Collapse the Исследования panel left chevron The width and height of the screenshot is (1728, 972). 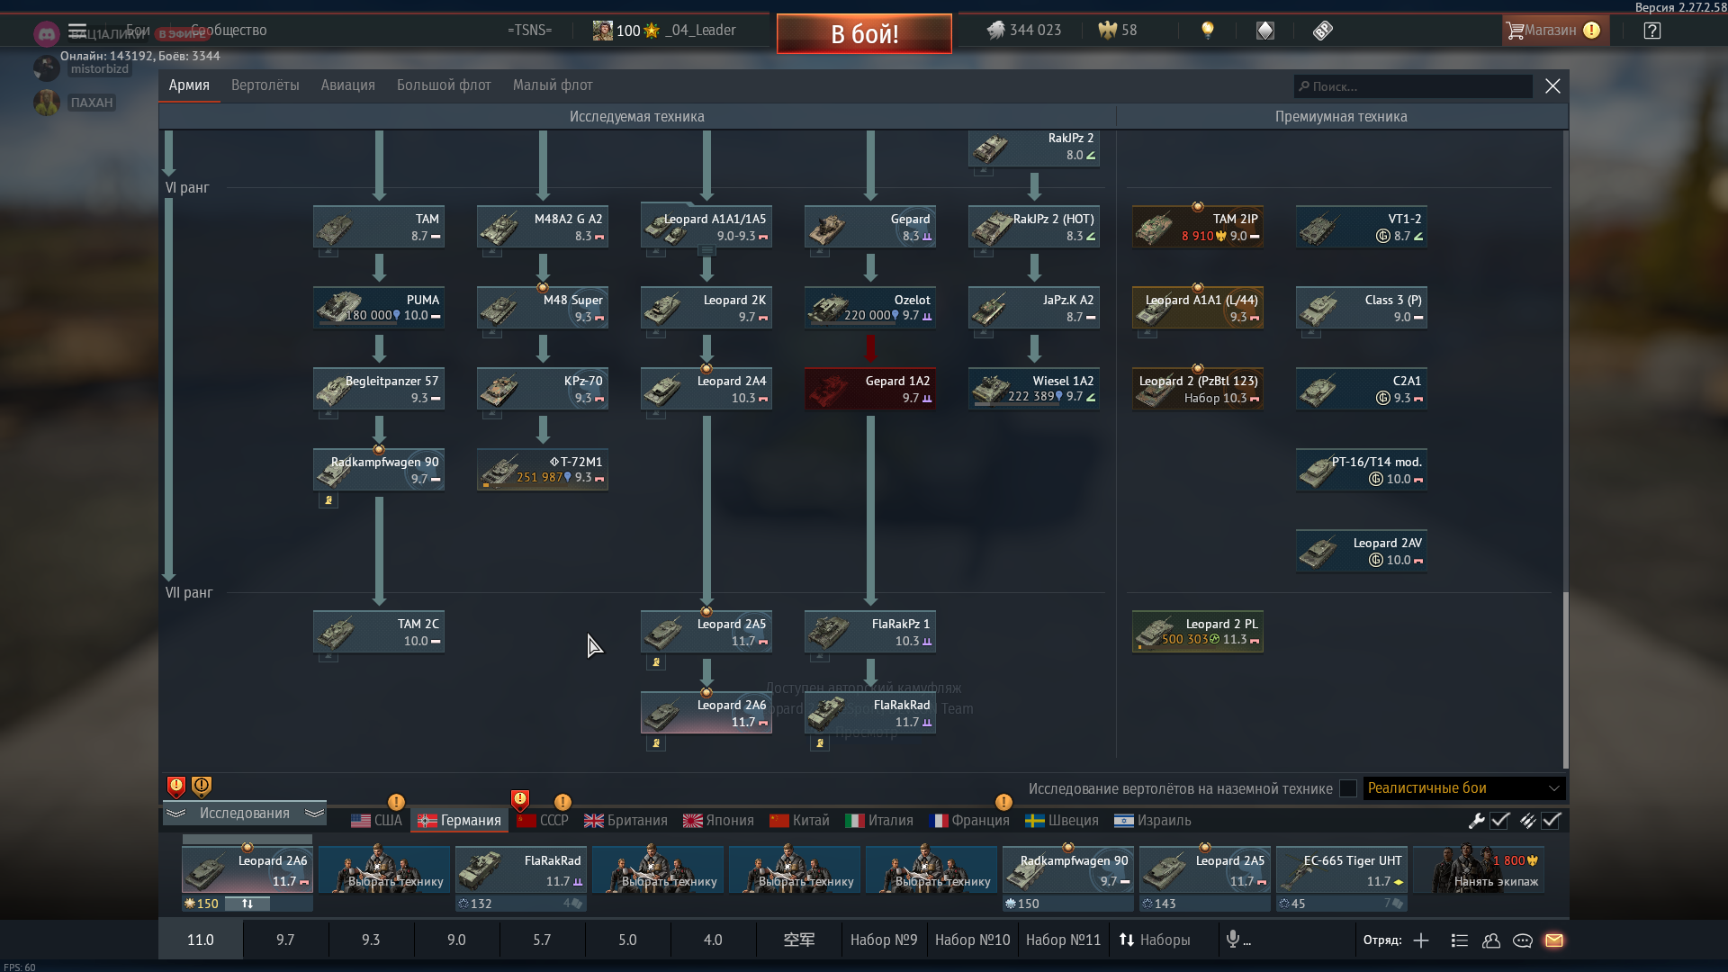click(175, 813)
